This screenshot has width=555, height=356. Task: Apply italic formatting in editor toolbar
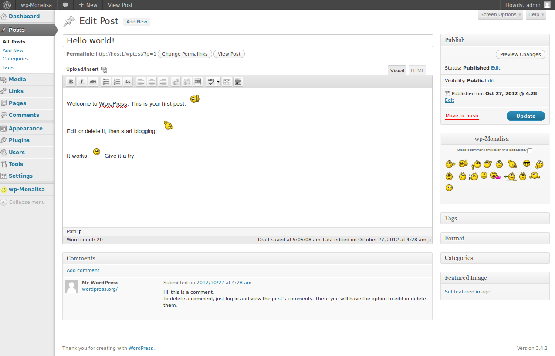click(x=81, y=82)
